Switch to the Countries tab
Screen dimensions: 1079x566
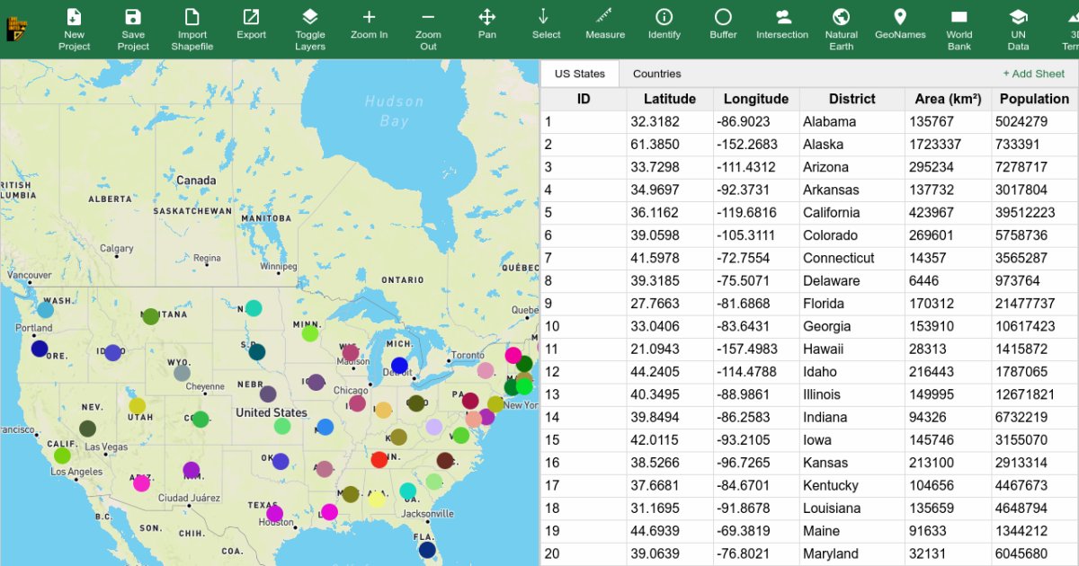pos(656,74)
